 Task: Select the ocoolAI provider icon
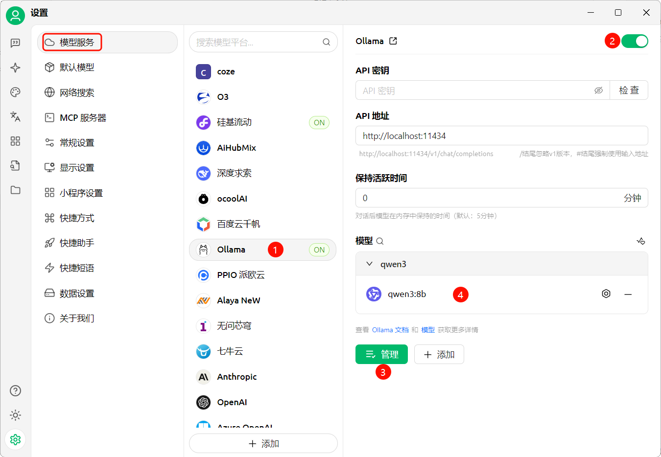[203, 199]
